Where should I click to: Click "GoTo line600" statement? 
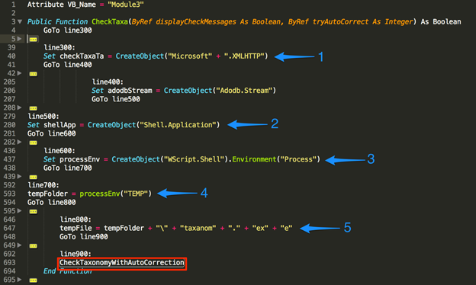point(51,133)
